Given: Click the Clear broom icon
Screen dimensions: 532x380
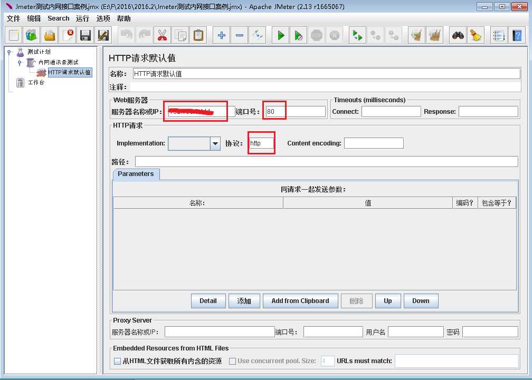Looking at the screenshot, I should pos(416,35).
